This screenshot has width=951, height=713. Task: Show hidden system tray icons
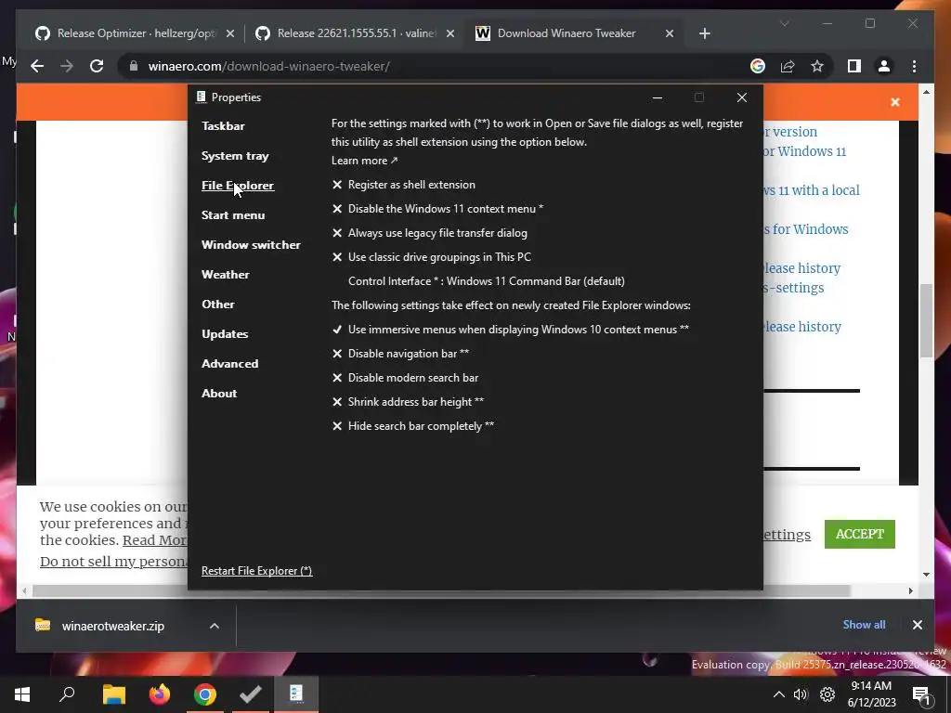(x=779, y=694)
